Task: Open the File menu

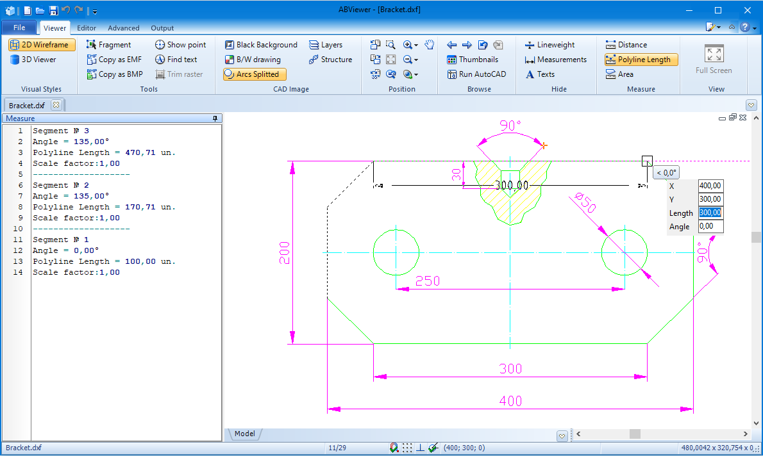Action: click(19, 28)
